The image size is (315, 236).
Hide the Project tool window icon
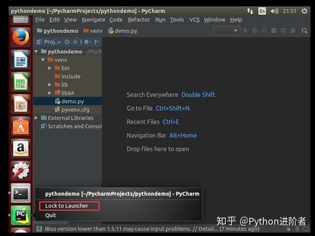[97, 42]
